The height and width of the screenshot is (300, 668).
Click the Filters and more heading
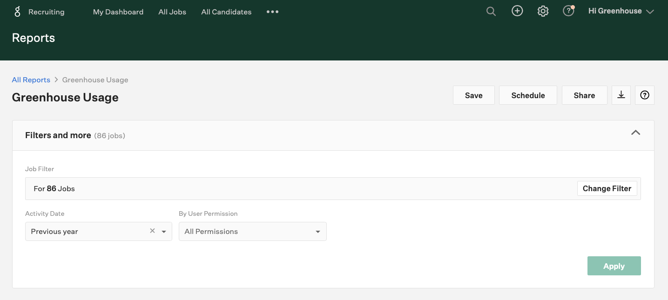58,135
